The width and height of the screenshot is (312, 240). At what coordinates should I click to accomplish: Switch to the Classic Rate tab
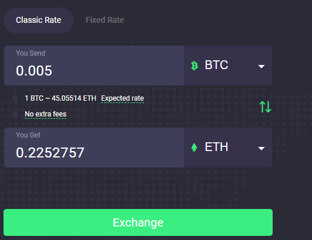38,20
